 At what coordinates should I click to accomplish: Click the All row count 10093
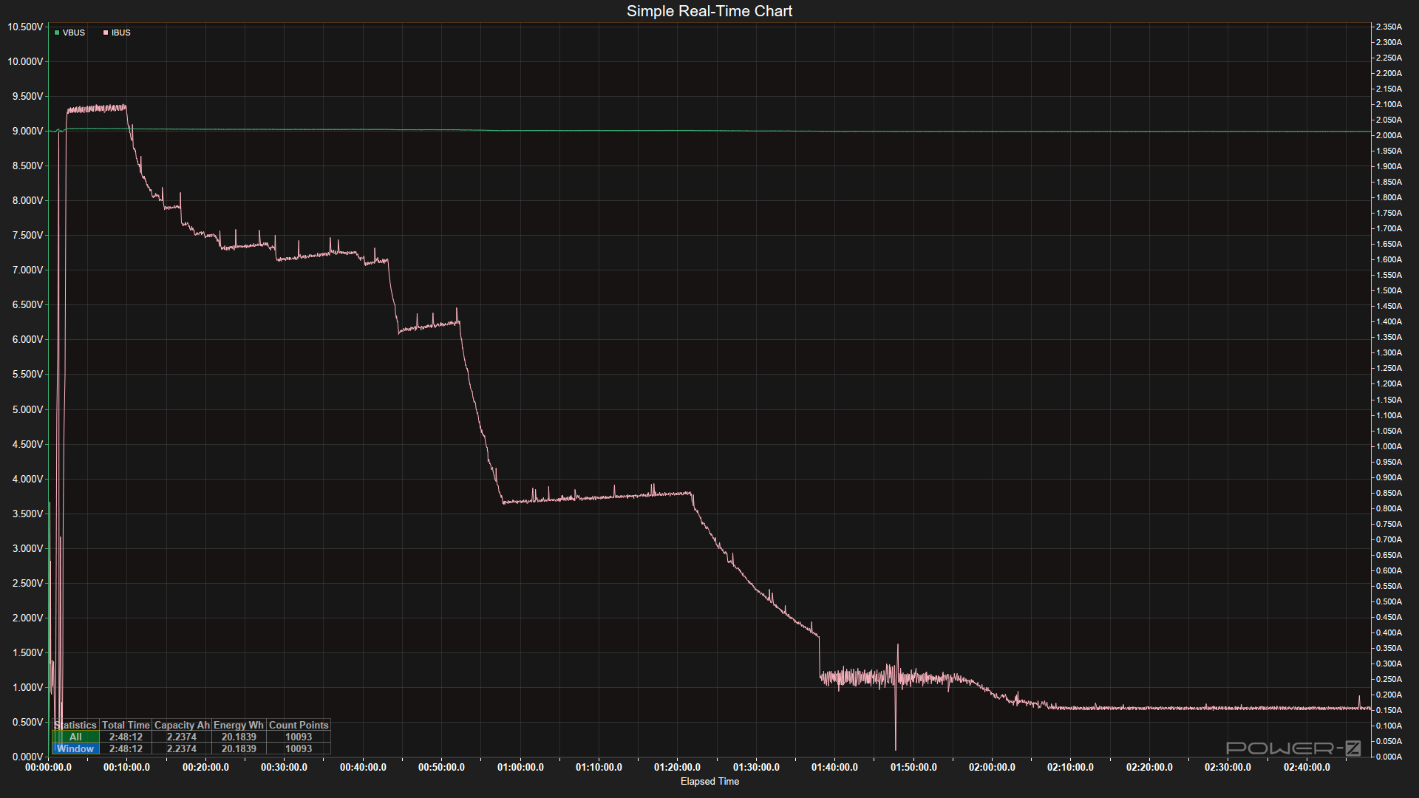tap(299, 737)
